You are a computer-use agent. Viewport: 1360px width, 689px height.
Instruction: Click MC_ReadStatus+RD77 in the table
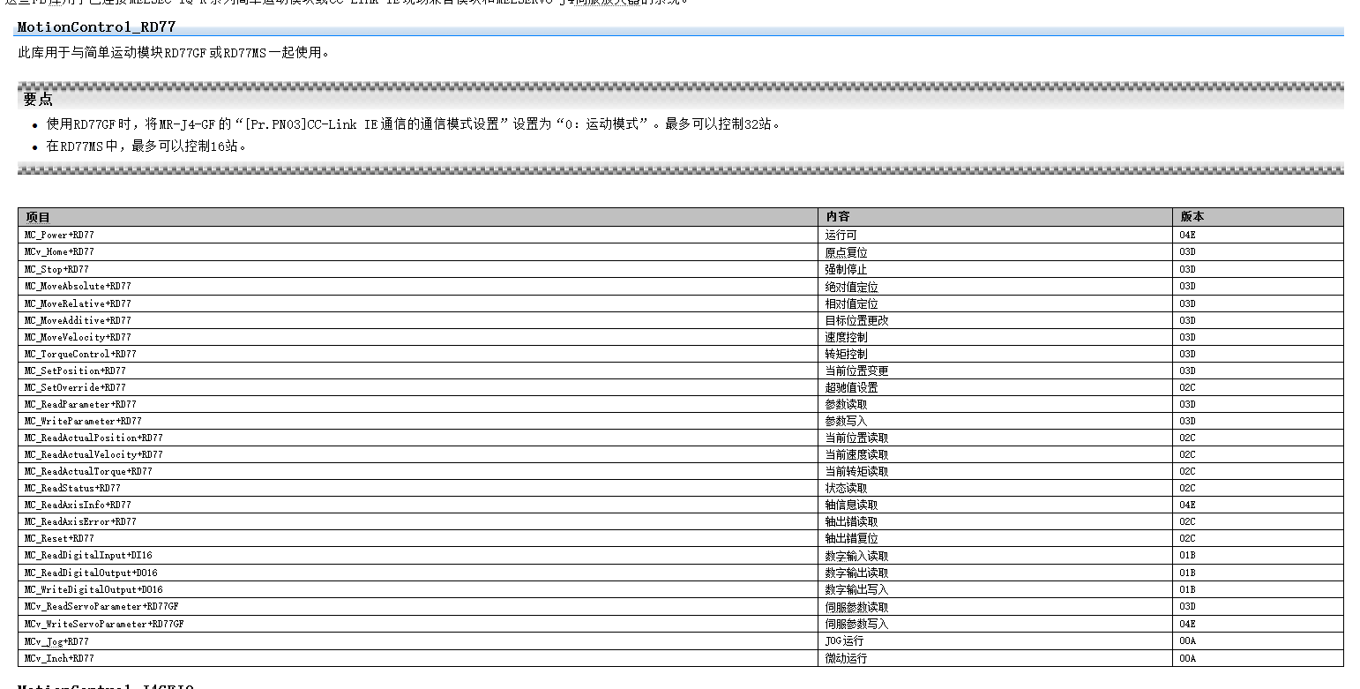point(72,488)
